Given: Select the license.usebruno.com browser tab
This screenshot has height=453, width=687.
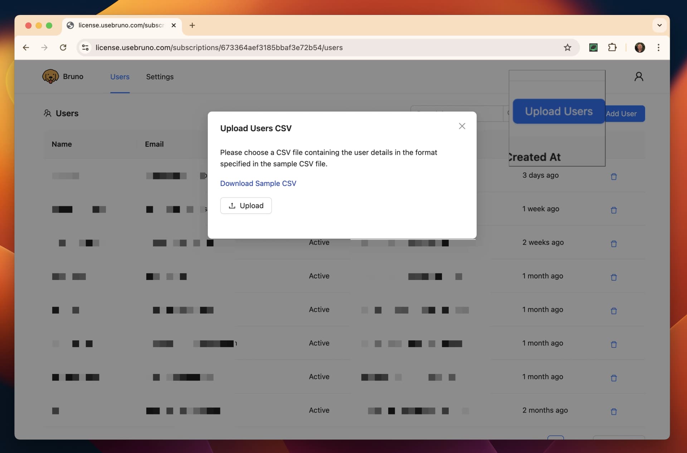Looking at the screenshot, I should (x=122, y=25).
